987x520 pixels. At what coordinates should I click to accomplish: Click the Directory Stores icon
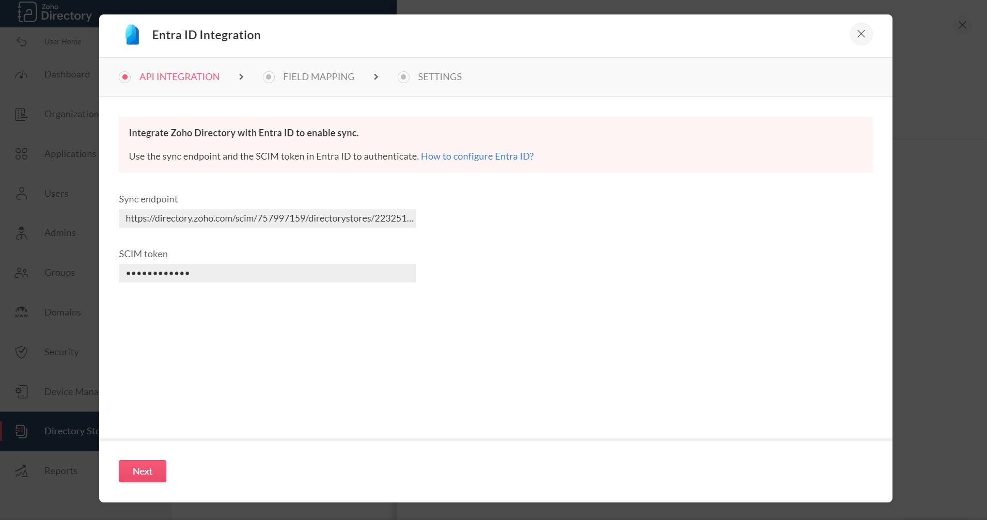pos(21,431)
